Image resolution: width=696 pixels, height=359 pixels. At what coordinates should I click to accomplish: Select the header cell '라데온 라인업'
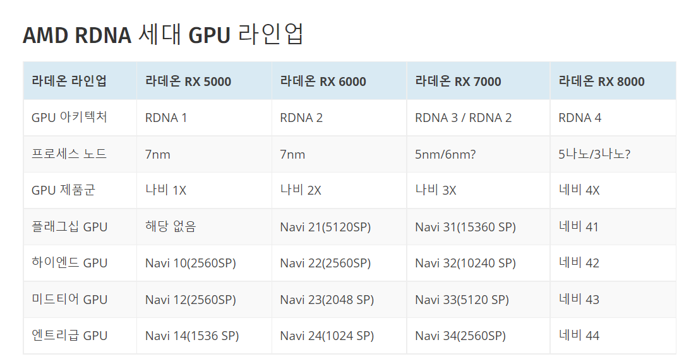[80, 81]
